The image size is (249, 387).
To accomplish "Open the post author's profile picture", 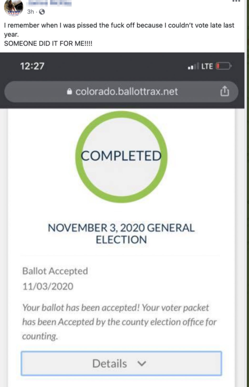I will 13,7.
